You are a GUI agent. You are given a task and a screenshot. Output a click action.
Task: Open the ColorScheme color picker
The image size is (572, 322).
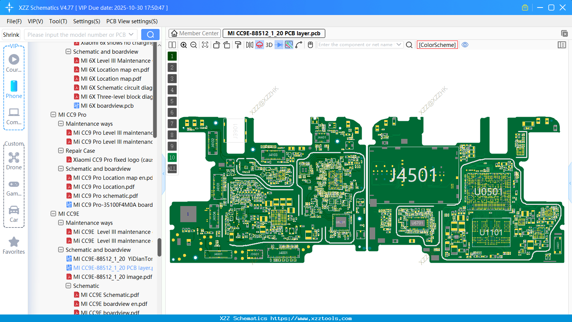click(x=437, y=45)
